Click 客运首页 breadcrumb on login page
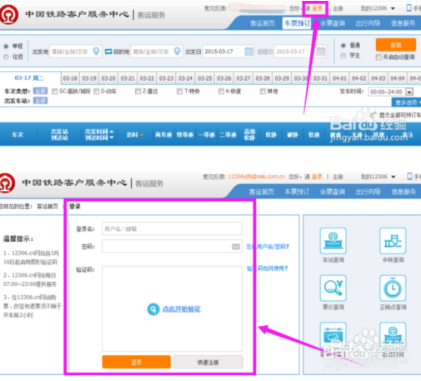This screenshot has height=381, width=421. click(x=48, y=206)
